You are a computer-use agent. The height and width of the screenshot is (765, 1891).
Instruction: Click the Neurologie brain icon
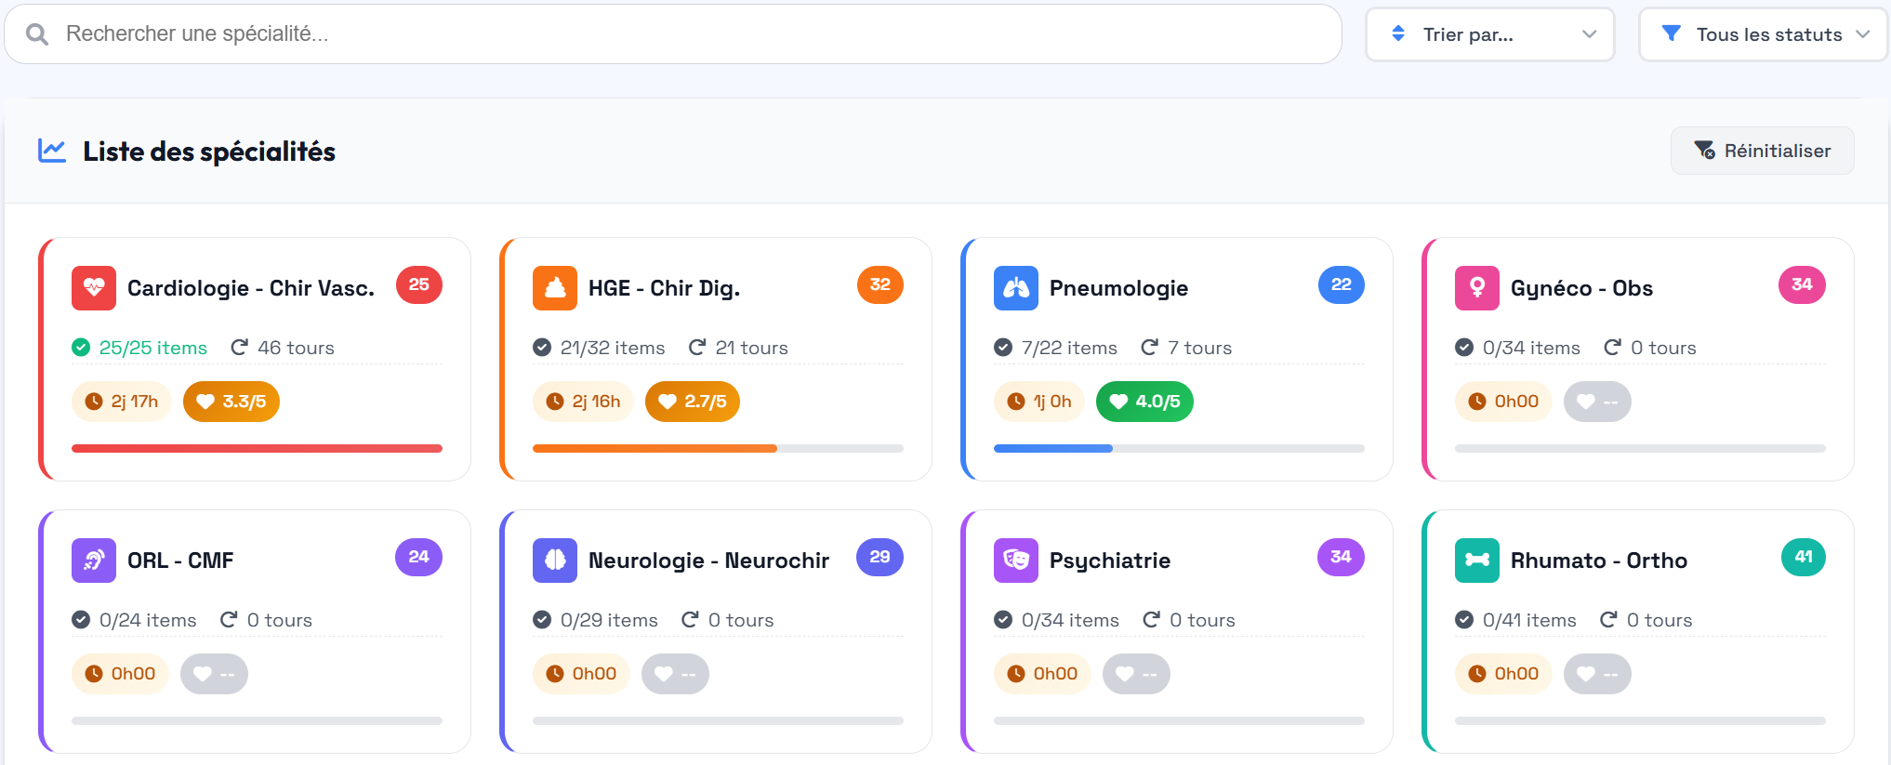pos(554,561)
